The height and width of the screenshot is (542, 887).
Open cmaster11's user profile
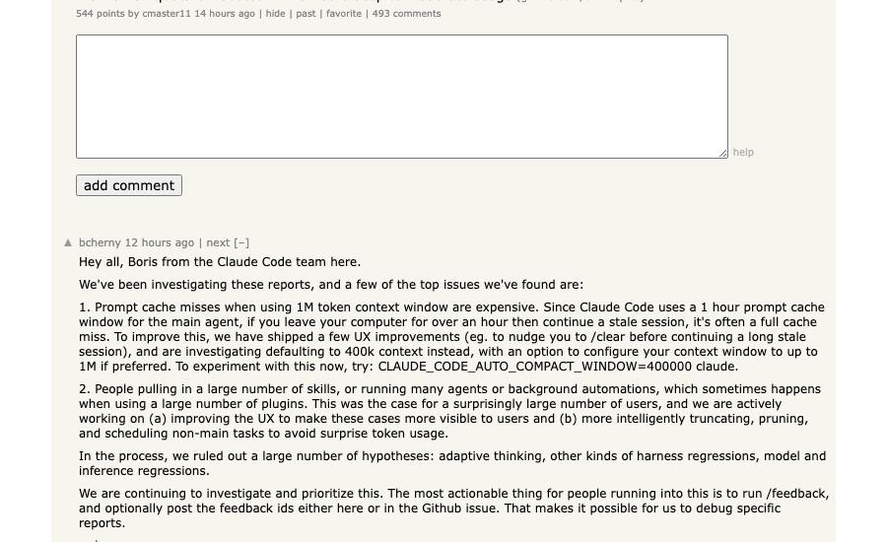167,14
